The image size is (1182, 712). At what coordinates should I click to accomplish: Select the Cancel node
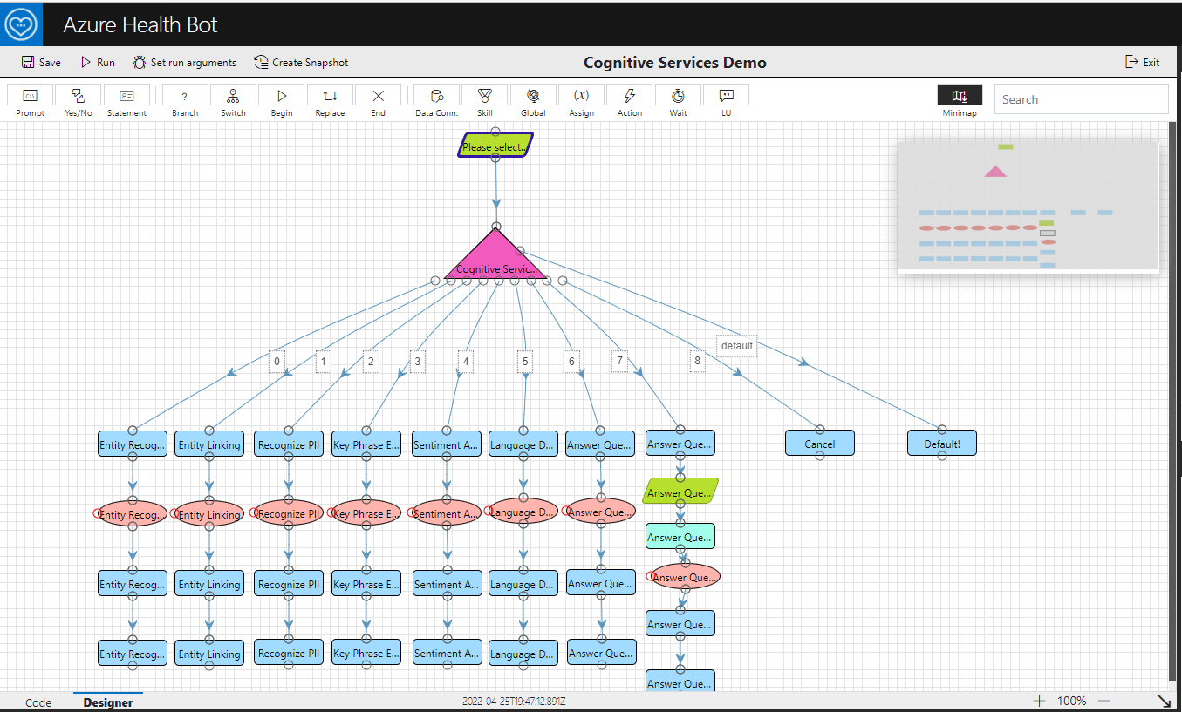(819, 444)
